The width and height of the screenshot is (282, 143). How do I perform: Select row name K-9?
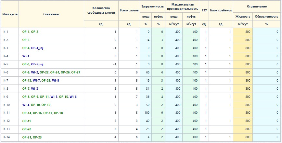coord(6,97)
